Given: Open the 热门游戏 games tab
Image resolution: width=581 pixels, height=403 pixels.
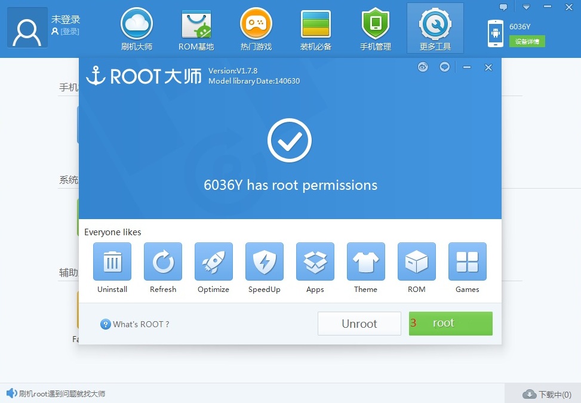Looking at the screenshot, I should click(x=256, y=29).
